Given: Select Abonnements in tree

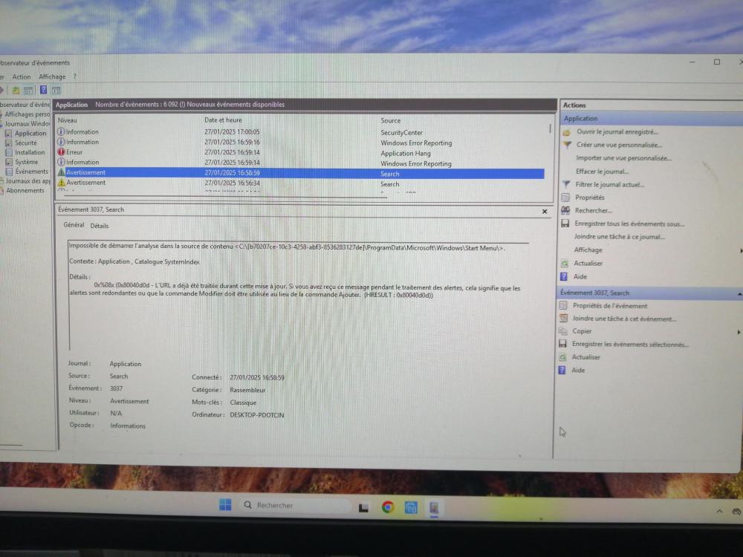Looking at the screenshot, I should click(25, 190).
